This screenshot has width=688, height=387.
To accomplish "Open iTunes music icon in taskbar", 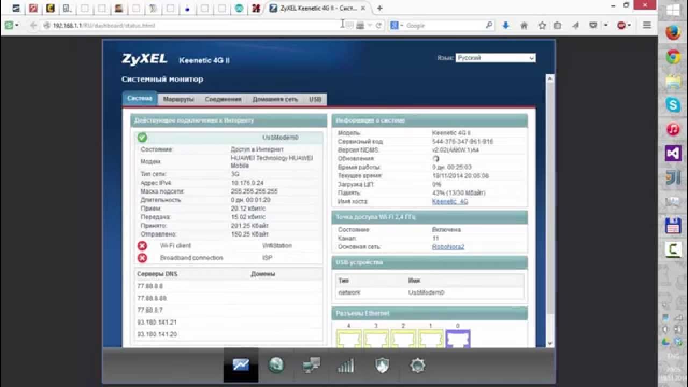I will coord(673,130).
